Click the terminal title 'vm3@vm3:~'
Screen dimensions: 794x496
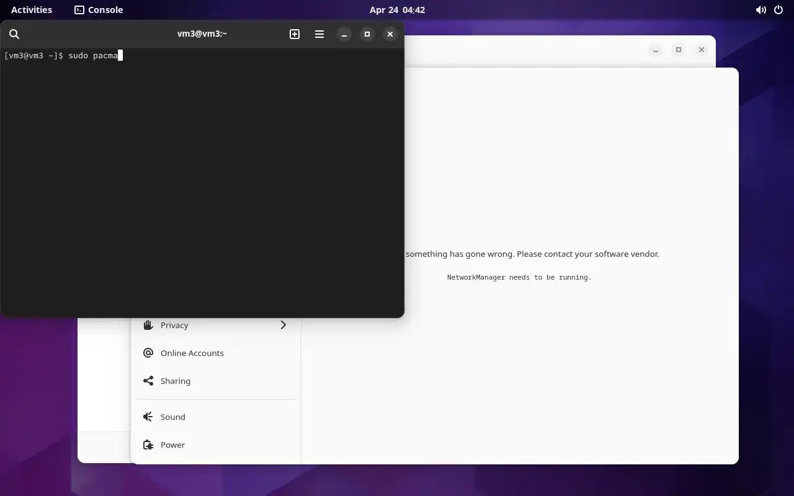(202, 34)
